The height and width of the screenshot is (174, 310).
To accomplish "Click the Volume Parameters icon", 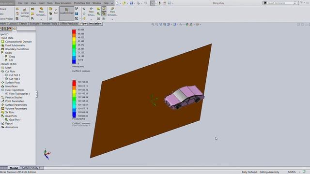I will [2, 108].
